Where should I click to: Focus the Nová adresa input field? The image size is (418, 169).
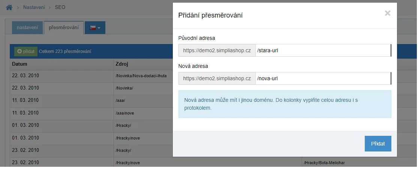click(x=323, y=78)
